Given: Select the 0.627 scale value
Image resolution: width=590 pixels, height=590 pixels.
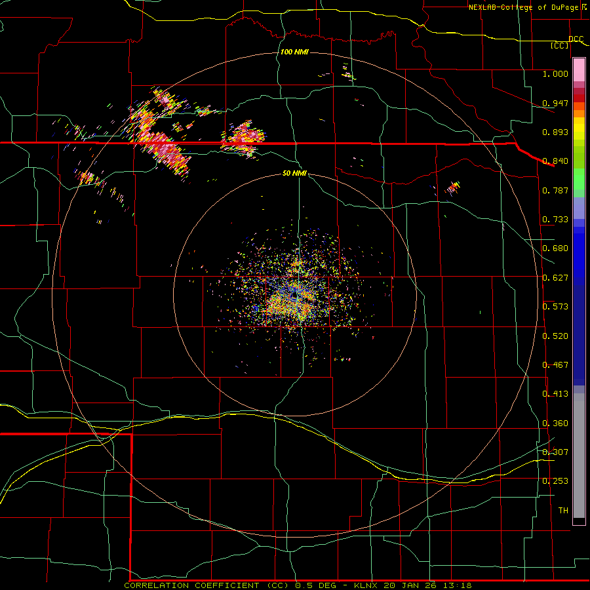Looking at the screenshot, I should pos(555,278).
